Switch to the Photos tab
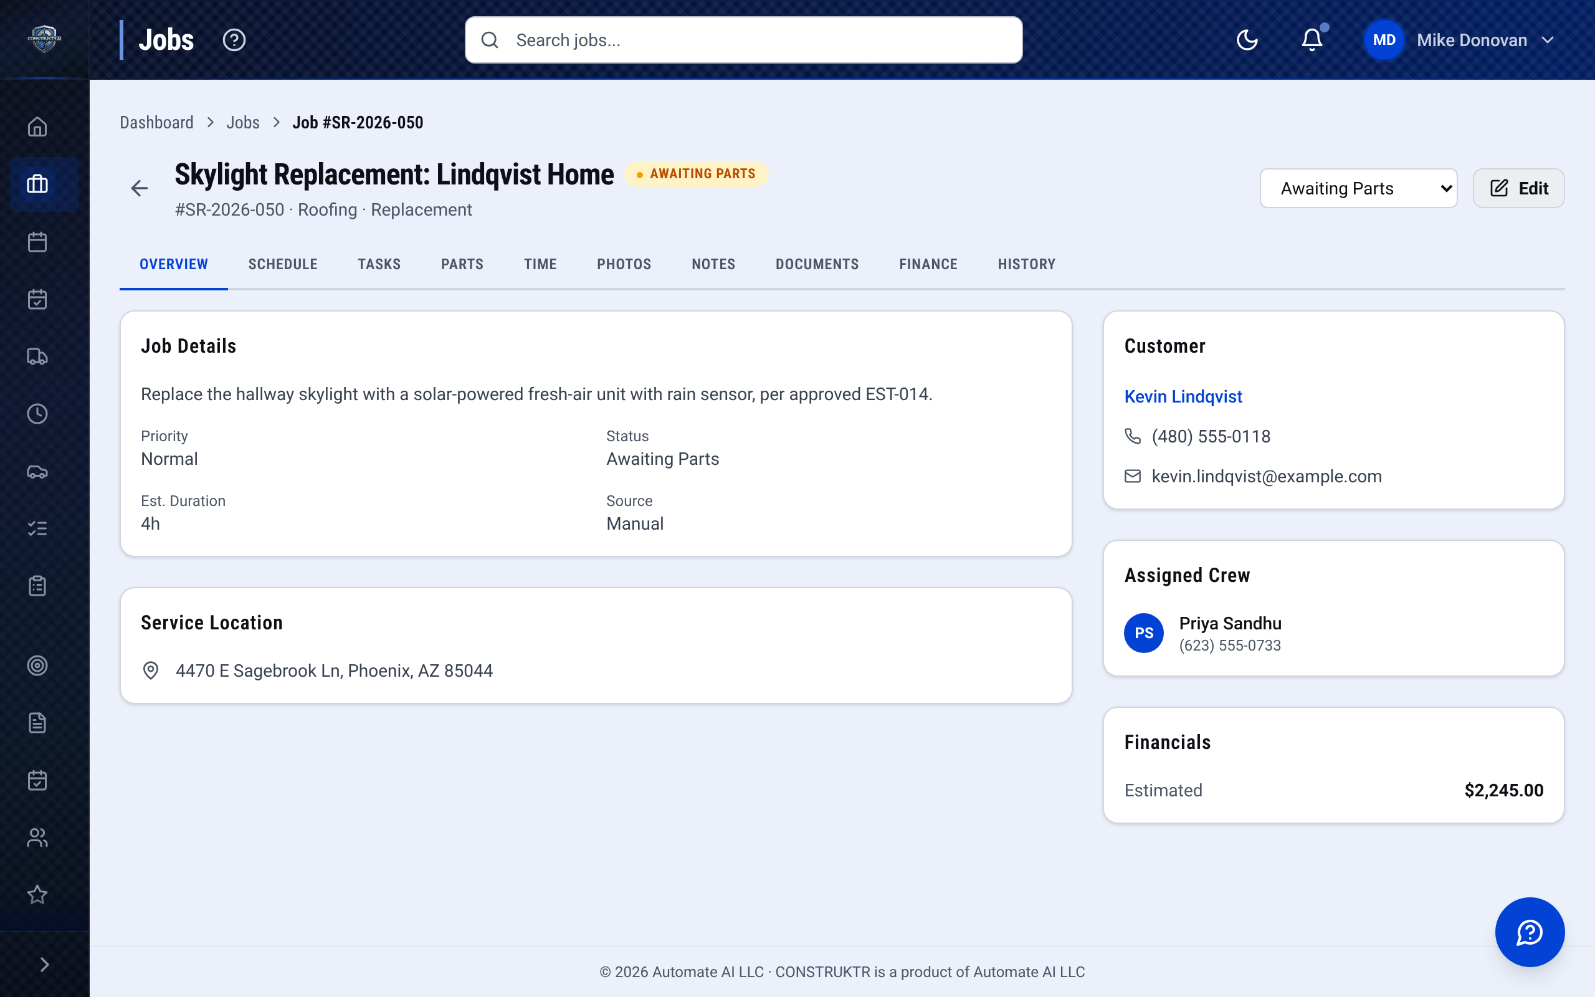Image resolution: width=1595 pixels, height=997 pixels. point(624,264)
